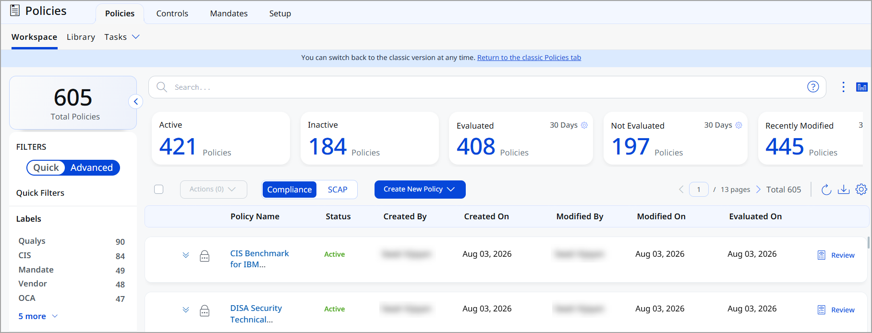Click the search magnifier icon
Viewport: 872px width, 333px height.
click(162, 87)
